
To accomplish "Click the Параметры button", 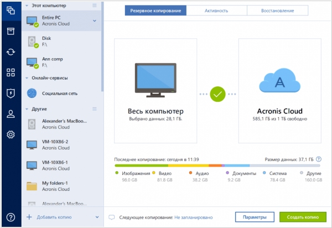I will pos(255,217).
